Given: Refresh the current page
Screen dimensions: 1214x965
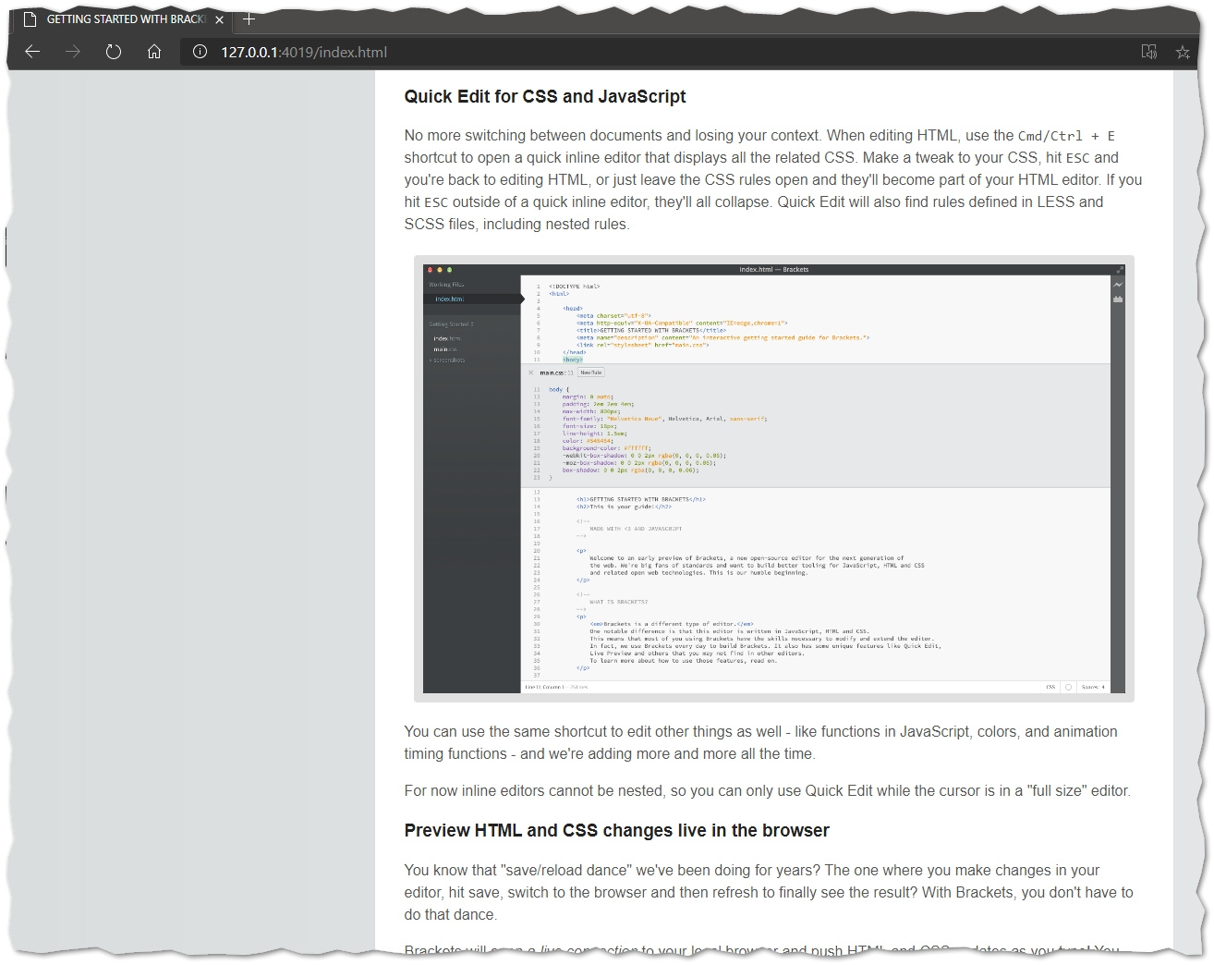Looking at the screenshot, I should click(x=113, y=52).
